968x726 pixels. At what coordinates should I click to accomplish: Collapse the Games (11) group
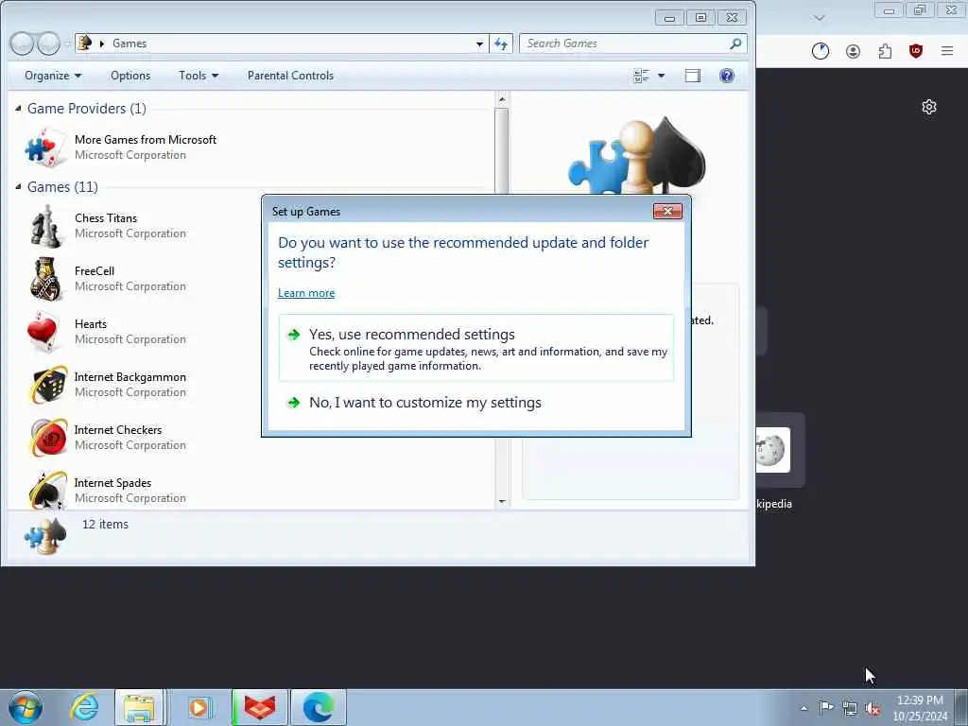18,186
